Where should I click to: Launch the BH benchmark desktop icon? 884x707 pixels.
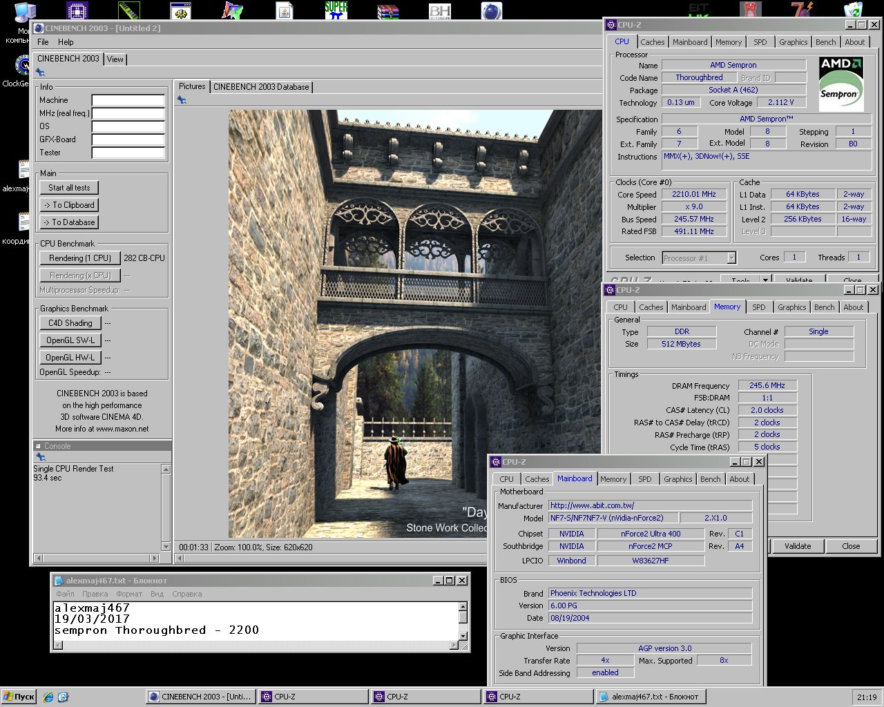[x=439, y=10]
